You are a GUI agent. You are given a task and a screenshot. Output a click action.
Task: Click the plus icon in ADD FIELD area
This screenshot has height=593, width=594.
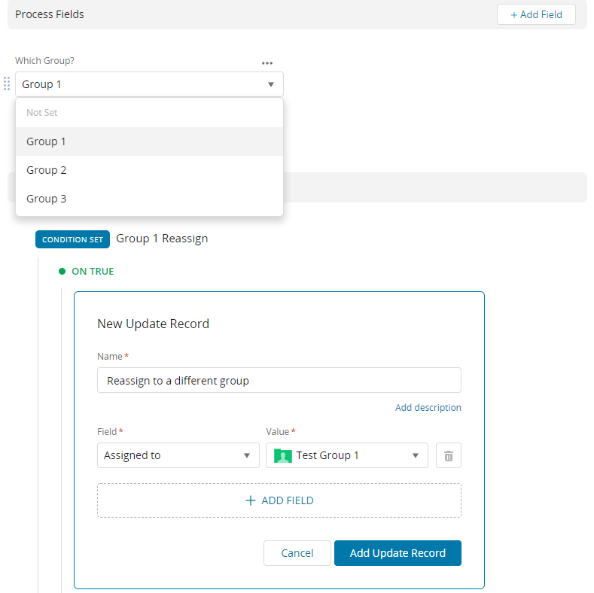coord(251,500)
